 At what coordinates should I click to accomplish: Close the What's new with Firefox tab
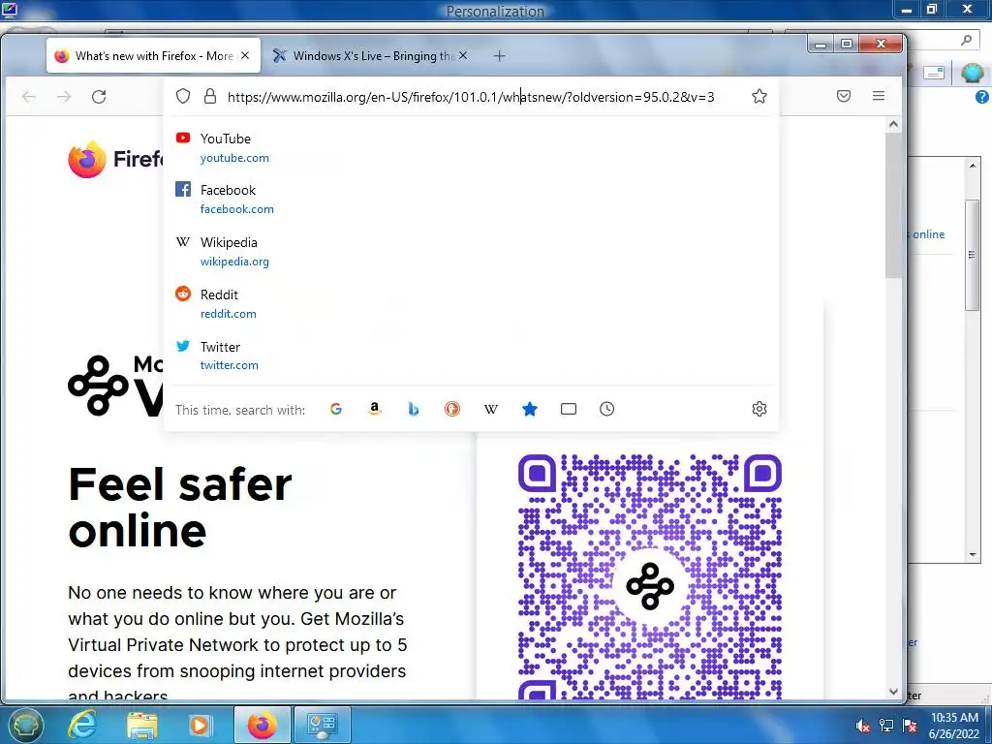point(245,55)
